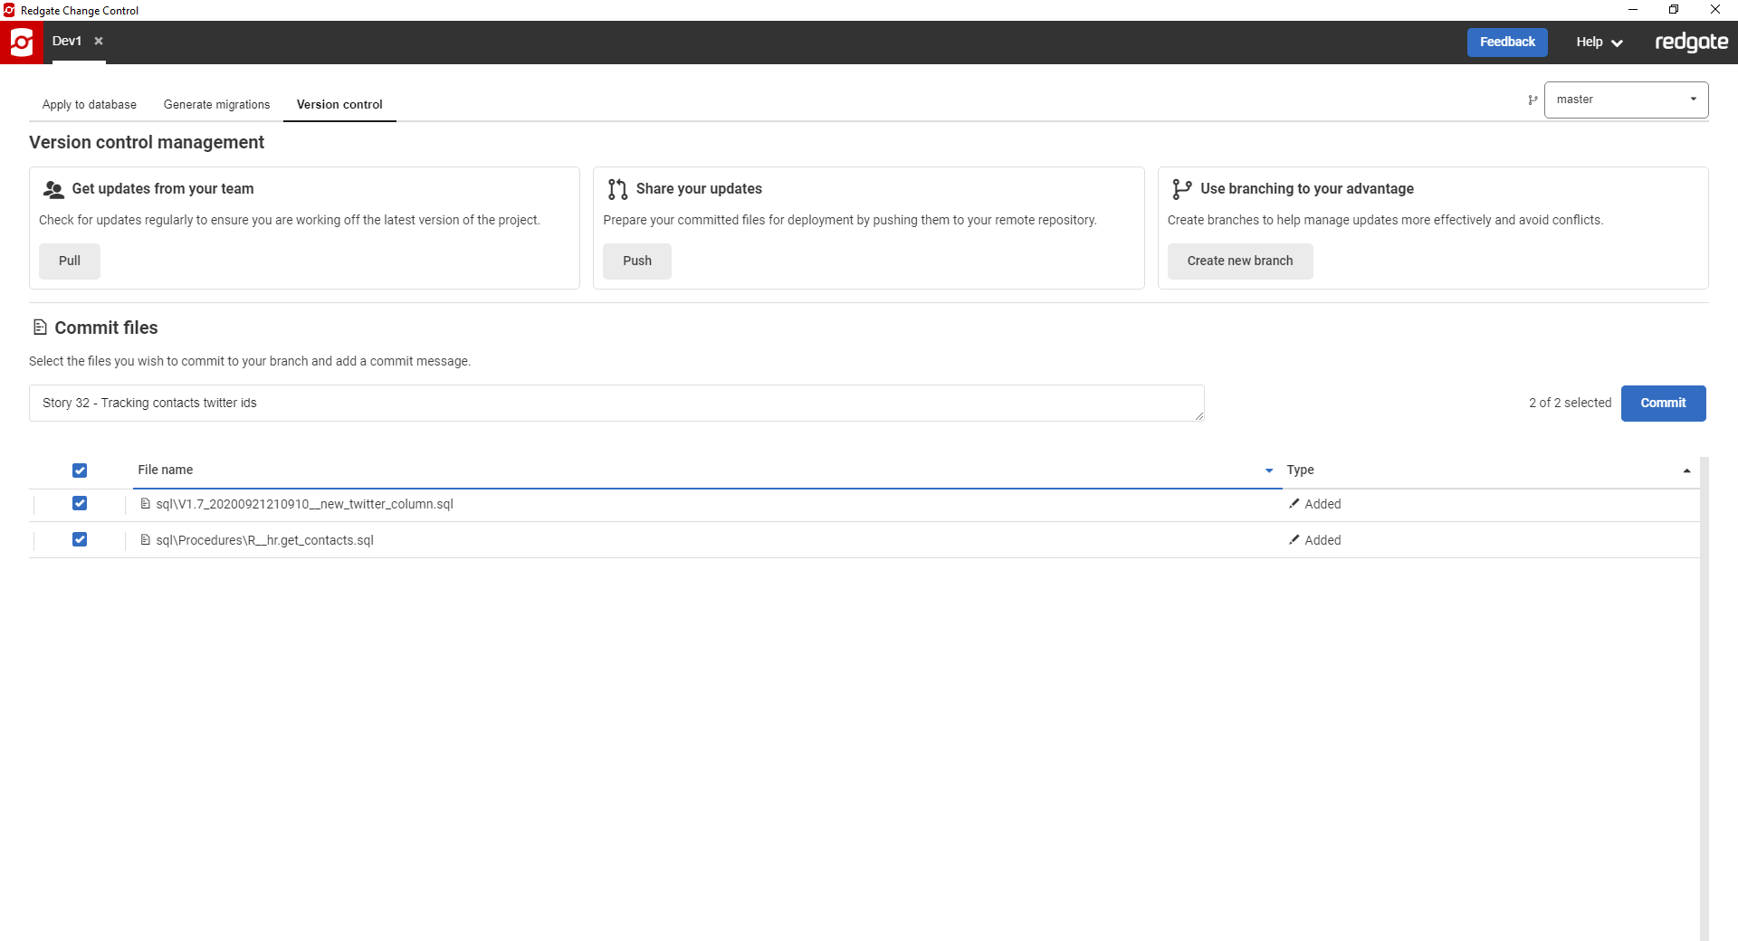Click the branching icon in branching card
1738x941 pixels.
click(1181, 189)
